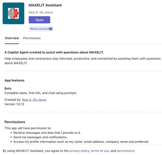Click the Version 1.0.13 text
This screenshot has height=155, width=162.
(14, 104)
